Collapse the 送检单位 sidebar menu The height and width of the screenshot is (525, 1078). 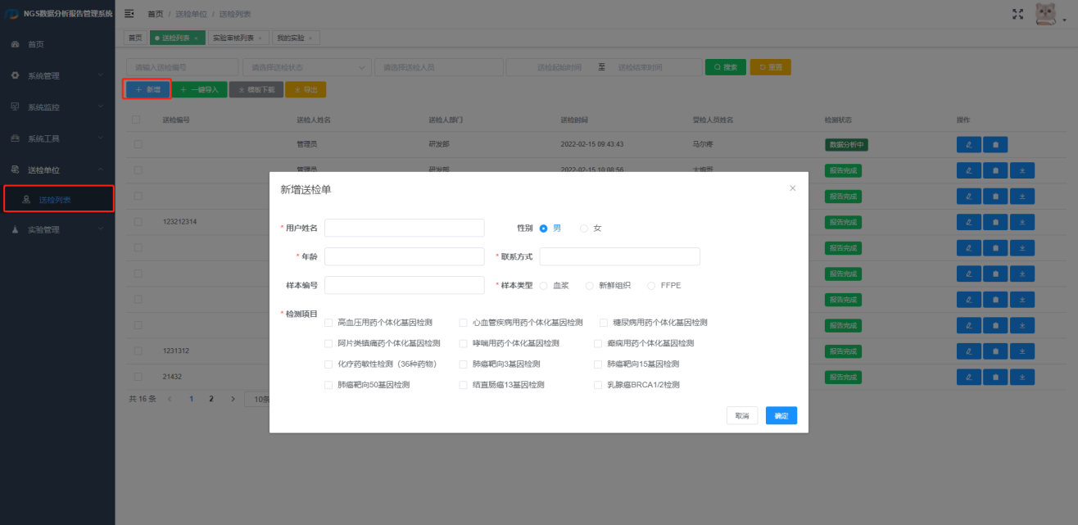click(57, 170)
